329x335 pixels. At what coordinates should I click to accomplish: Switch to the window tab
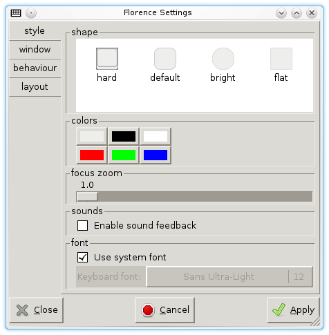[x=35, y=50]
